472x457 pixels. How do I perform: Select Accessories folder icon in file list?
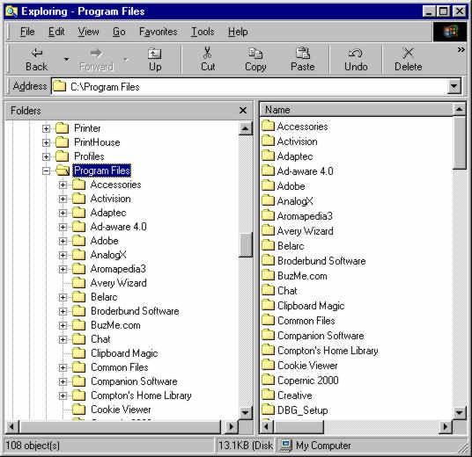point(268,126)
